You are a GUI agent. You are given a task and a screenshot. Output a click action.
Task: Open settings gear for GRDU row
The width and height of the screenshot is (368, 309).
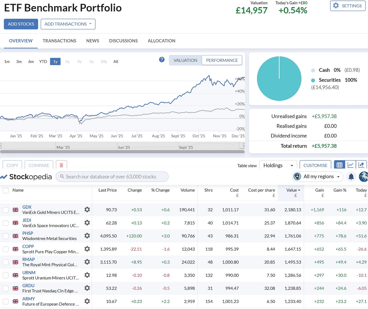tap(87, 288)
